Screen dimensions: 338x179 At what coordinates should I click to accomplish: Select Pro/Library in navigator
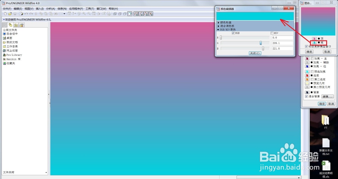pyautogui.click(x=13, y=55)
